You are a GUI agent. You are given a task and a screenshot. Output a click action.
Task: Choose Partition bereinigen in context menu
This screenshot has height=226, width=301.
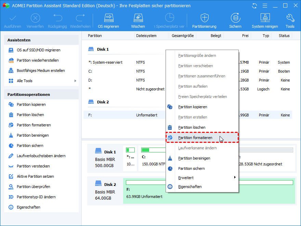202,158
